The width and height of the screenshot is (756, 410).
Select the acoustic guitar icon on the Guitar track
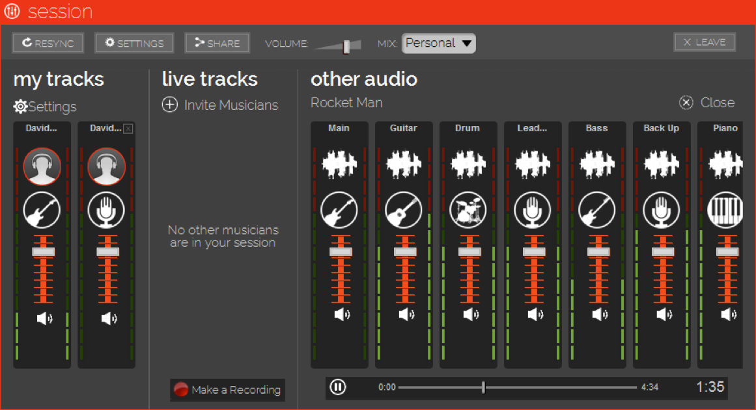(x=404, y=210)
